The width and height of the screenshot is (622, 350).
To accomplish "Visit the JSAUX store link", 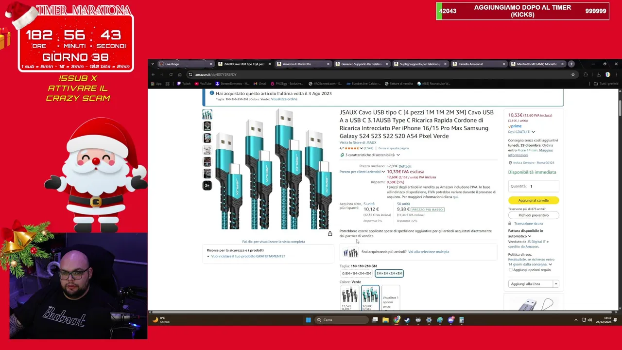I will point(358,142).
